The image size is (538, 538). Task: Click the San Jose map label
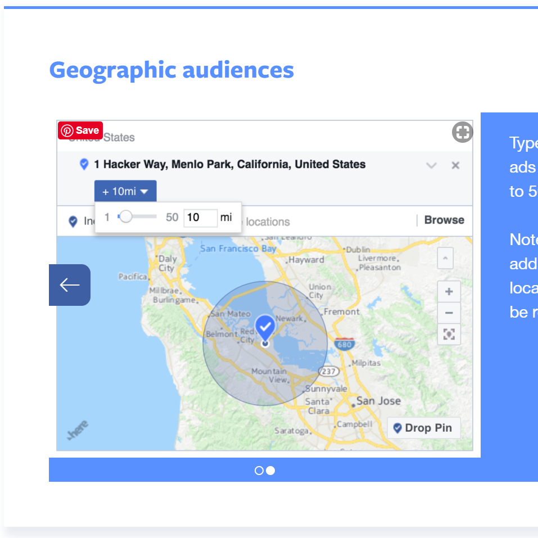point(378,401)
